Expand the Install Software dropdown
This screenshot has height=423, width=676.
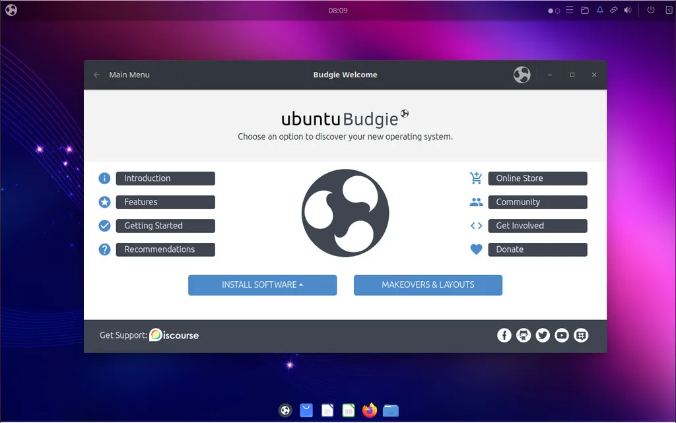point(262,285)
